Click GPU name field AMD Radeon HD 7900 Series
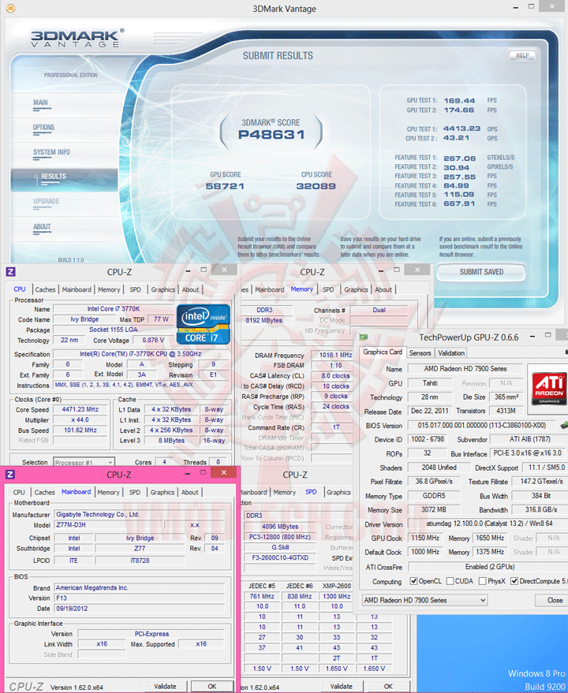Screen dimensions: 568x693 (x=465, y=369)
